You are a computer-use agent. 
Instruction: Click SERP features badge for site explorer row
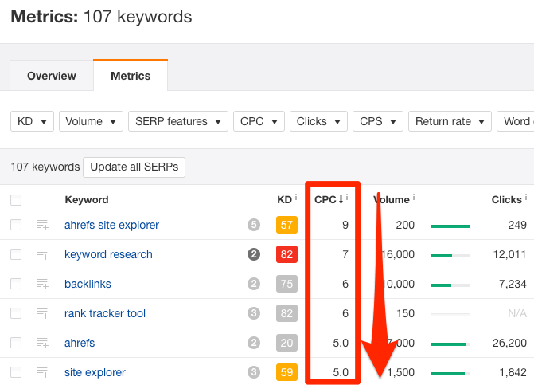pos(254,372)
